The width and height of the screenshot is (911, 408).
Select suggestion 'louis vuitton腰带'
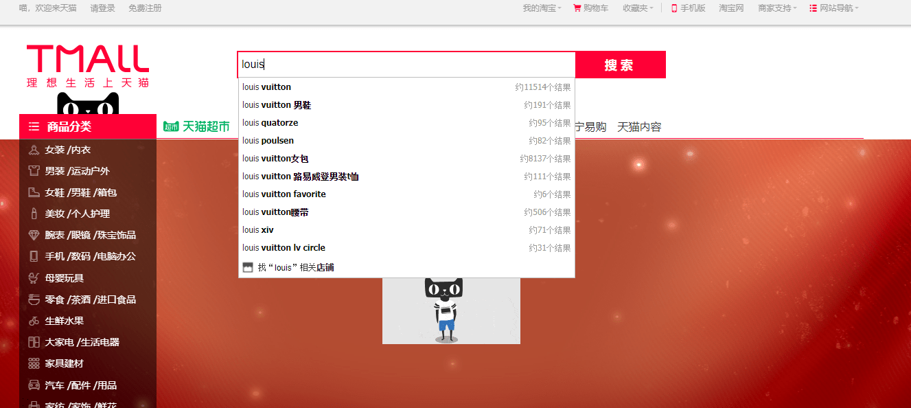406,212
